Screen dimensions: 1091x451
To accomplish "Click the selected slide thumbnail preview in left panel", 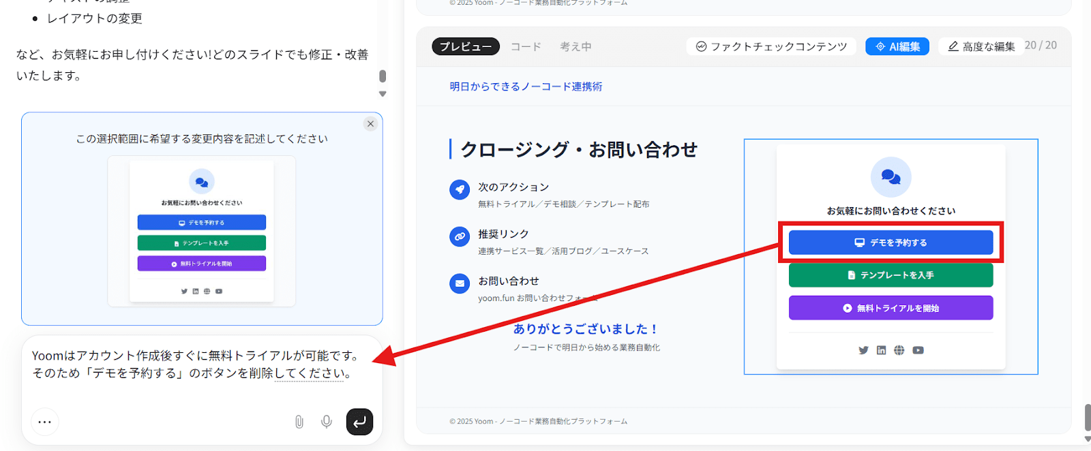I will (202, 231).
